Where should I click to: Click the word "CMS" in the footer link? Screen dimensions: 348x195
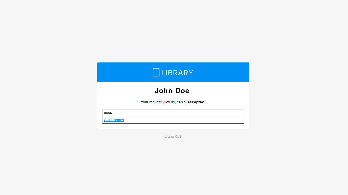click(178, 137)
